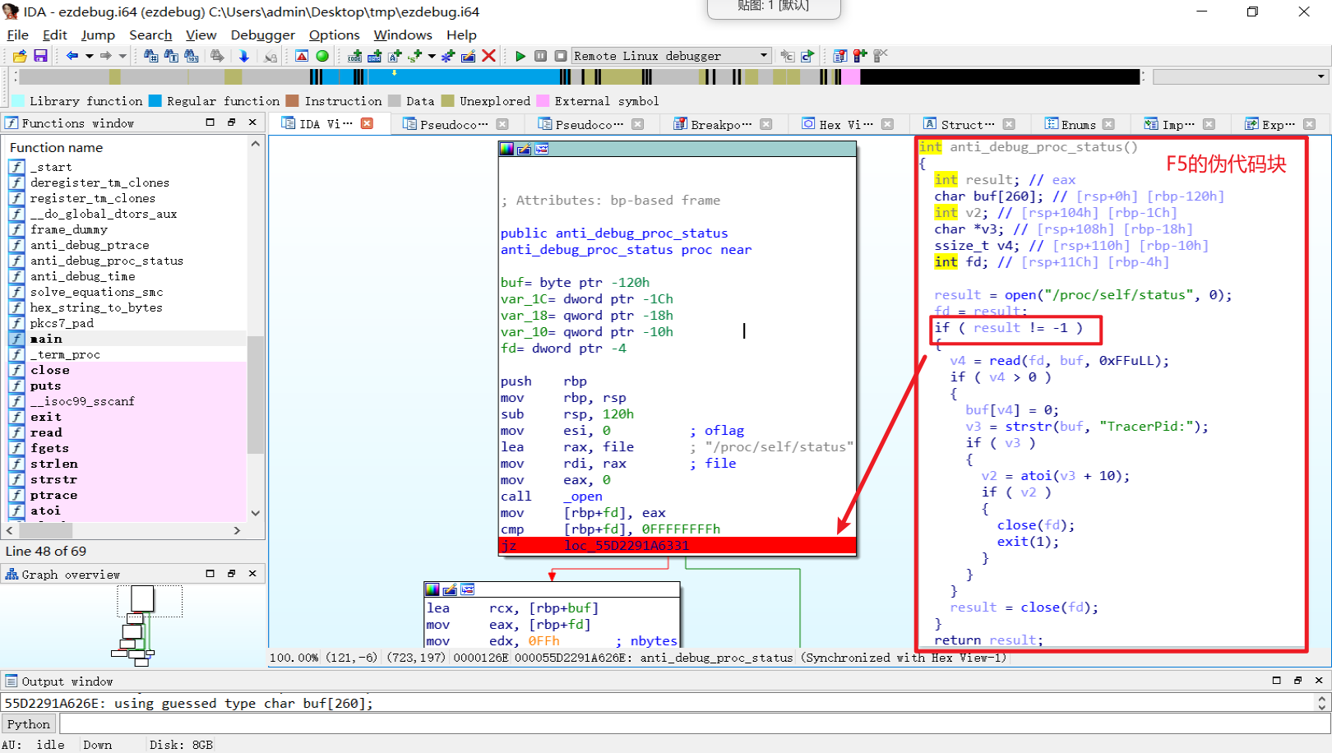This screenshot has height=753, width=1332.
Task: Click the green circle toolbar icon
Action: [322, 56]
